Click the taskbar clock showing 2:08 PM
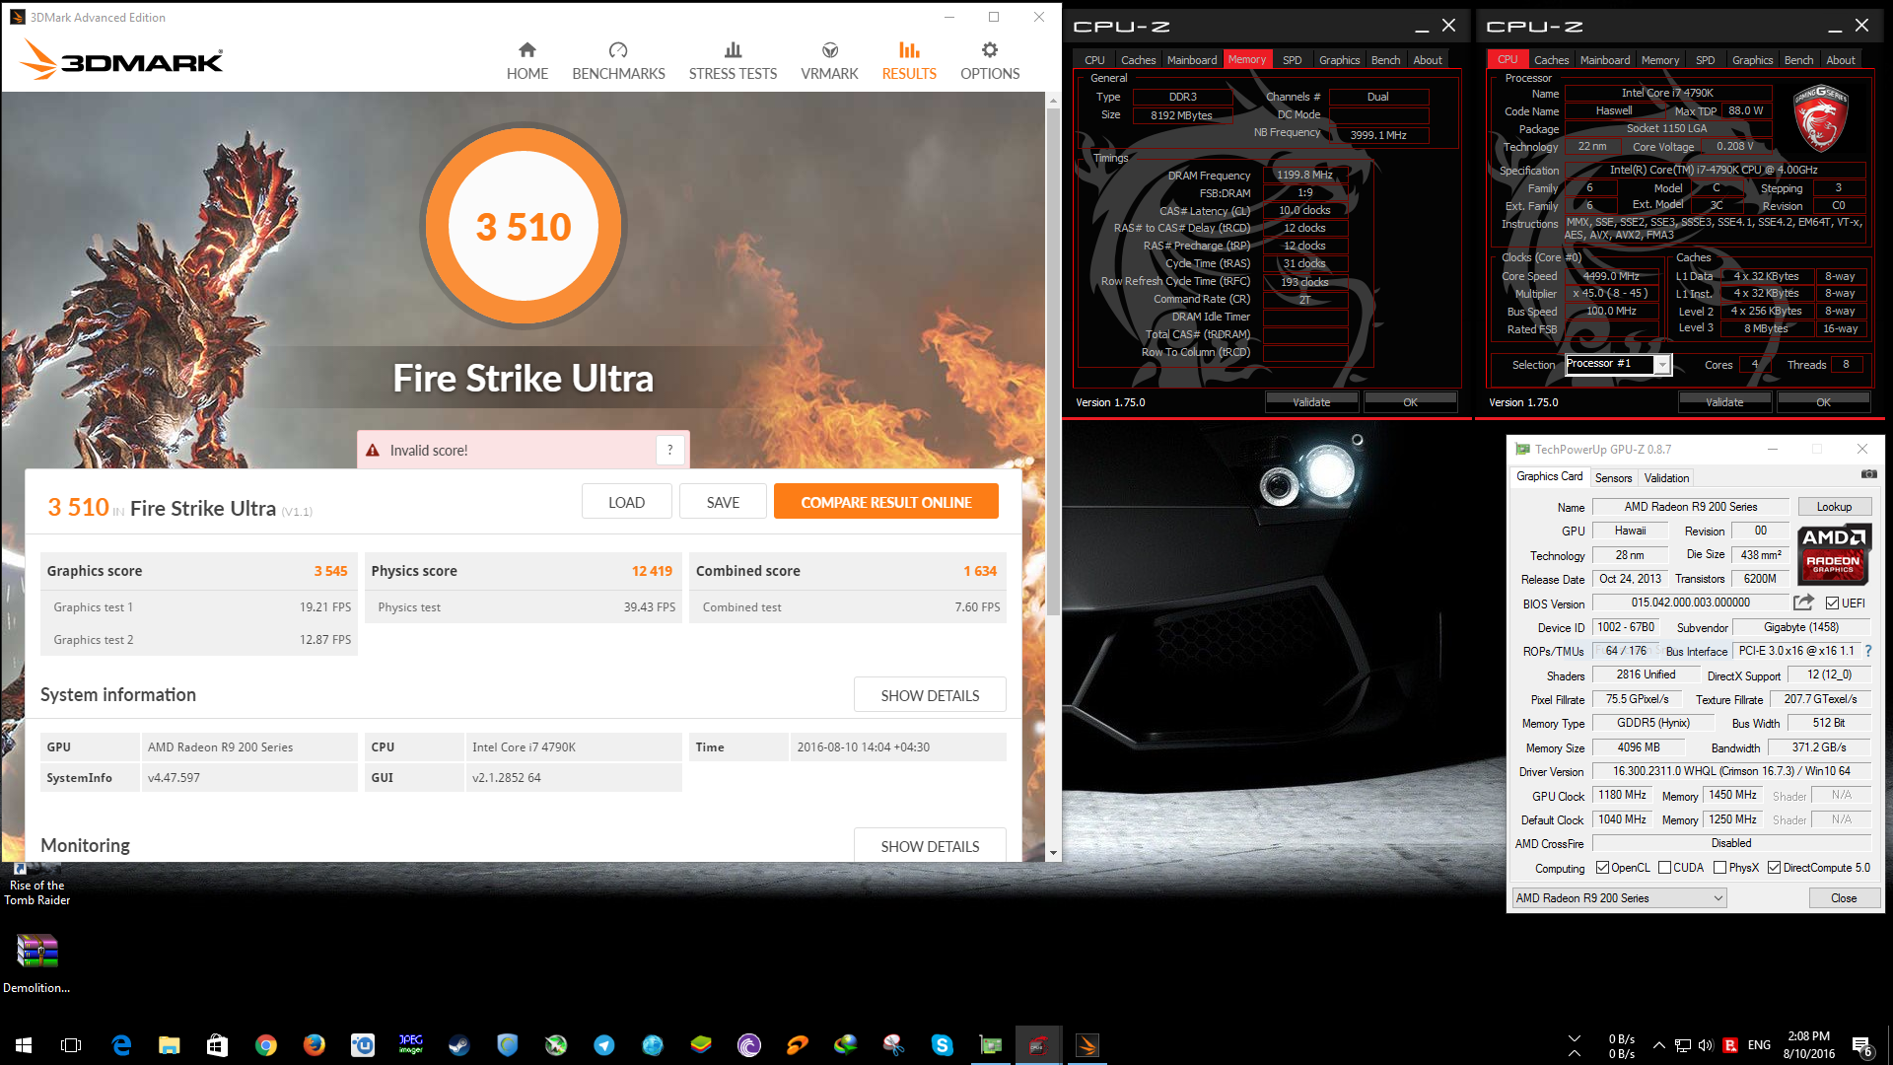 tap(1808, 1045)
